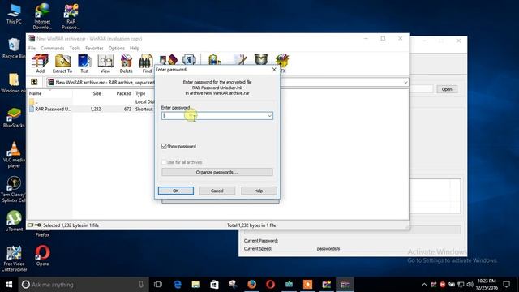Click the Test archive toolbar icon
The height and width of the screenshot is (292, 519).
coord(84,63)
